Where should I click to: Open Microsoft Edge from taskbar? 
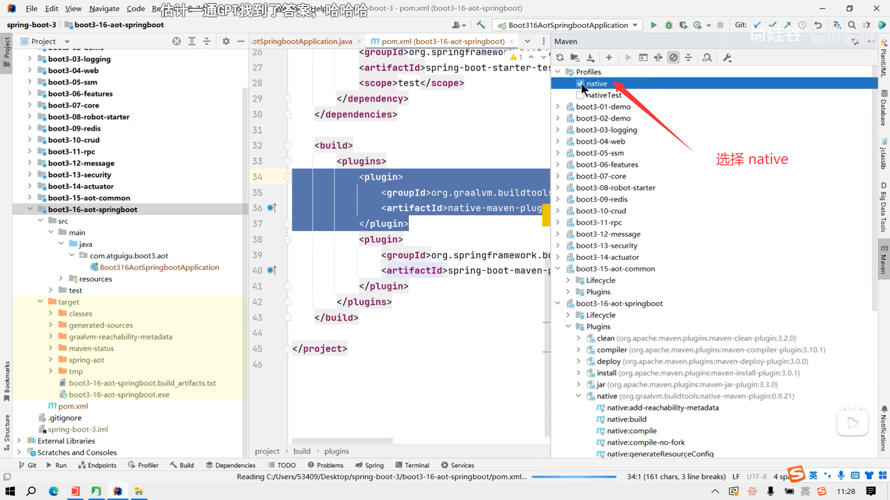(x=54, y=491)
